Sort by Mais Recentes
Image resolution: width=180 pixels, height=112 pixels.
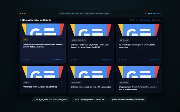[x=145, y=20]
